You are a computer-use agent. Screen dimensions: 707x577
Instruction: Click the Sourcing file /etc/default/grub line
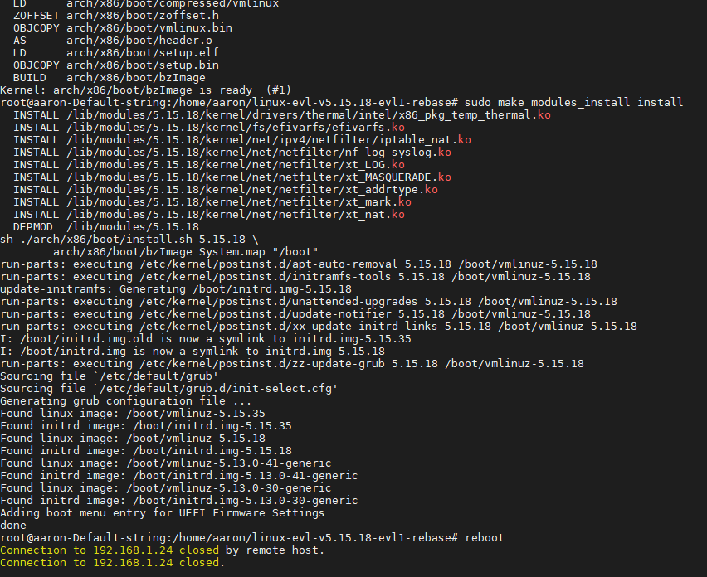coord(109,376)
